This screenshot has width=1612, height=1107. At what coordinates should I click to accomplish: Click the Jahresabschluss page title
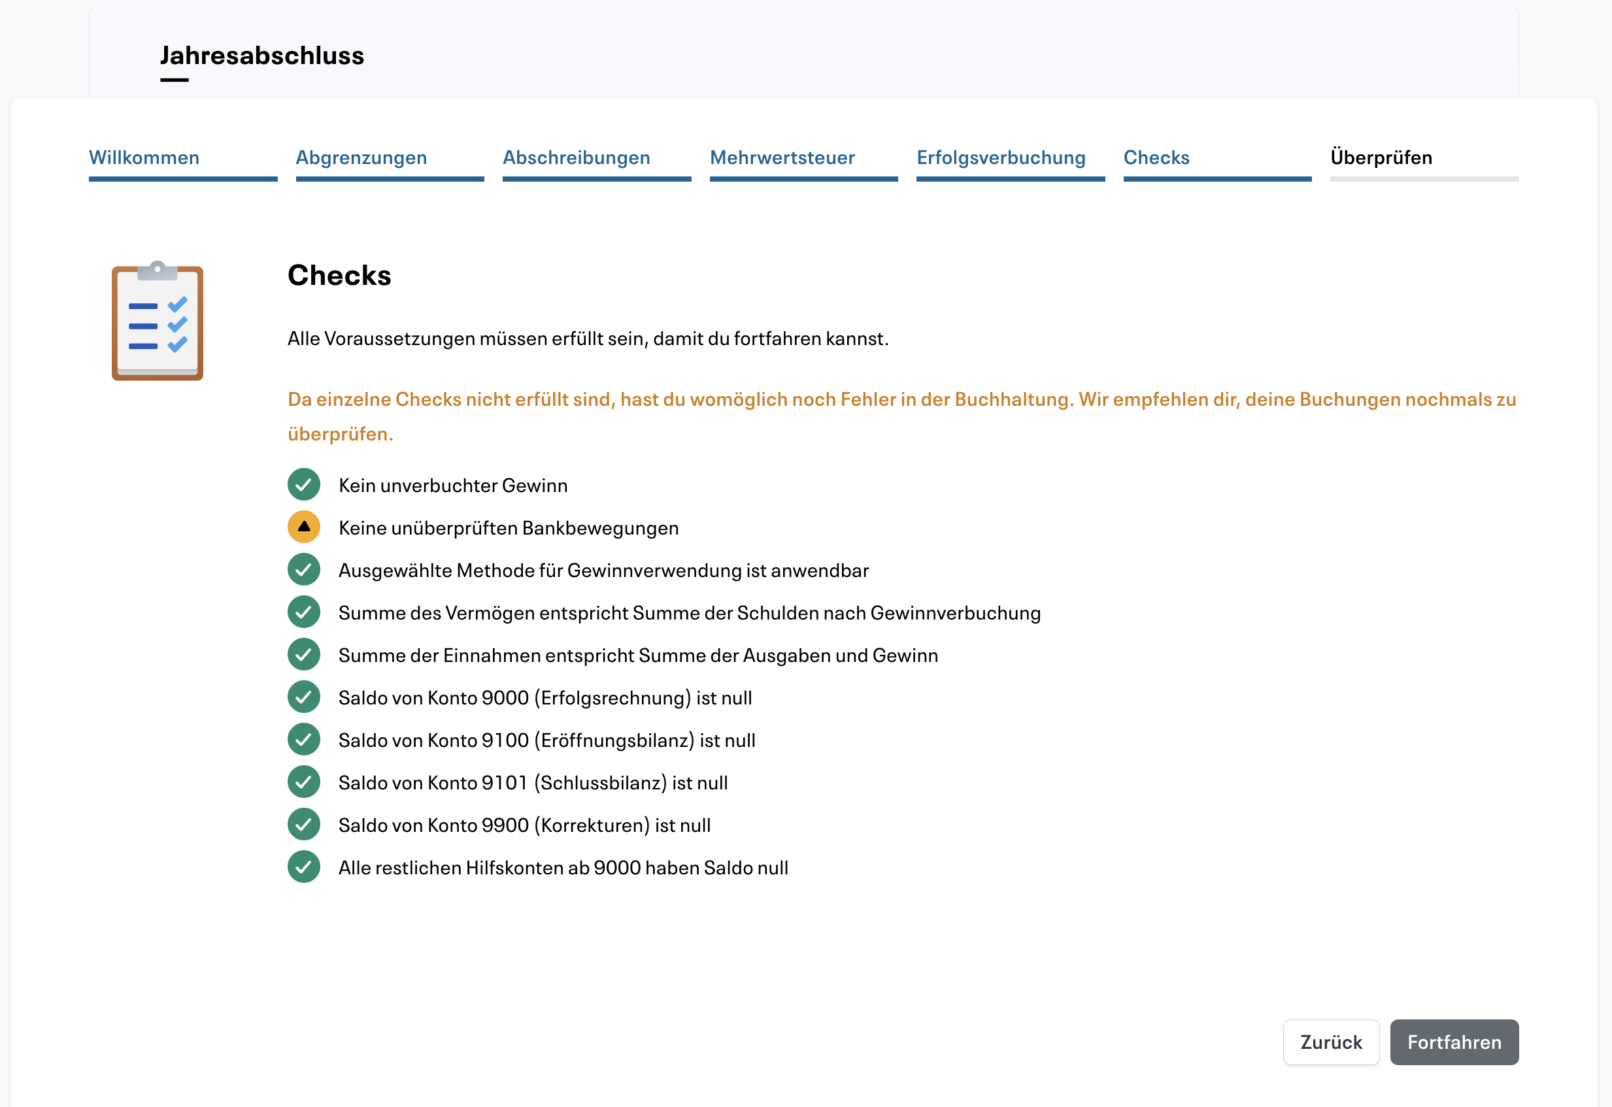point(262,57)
